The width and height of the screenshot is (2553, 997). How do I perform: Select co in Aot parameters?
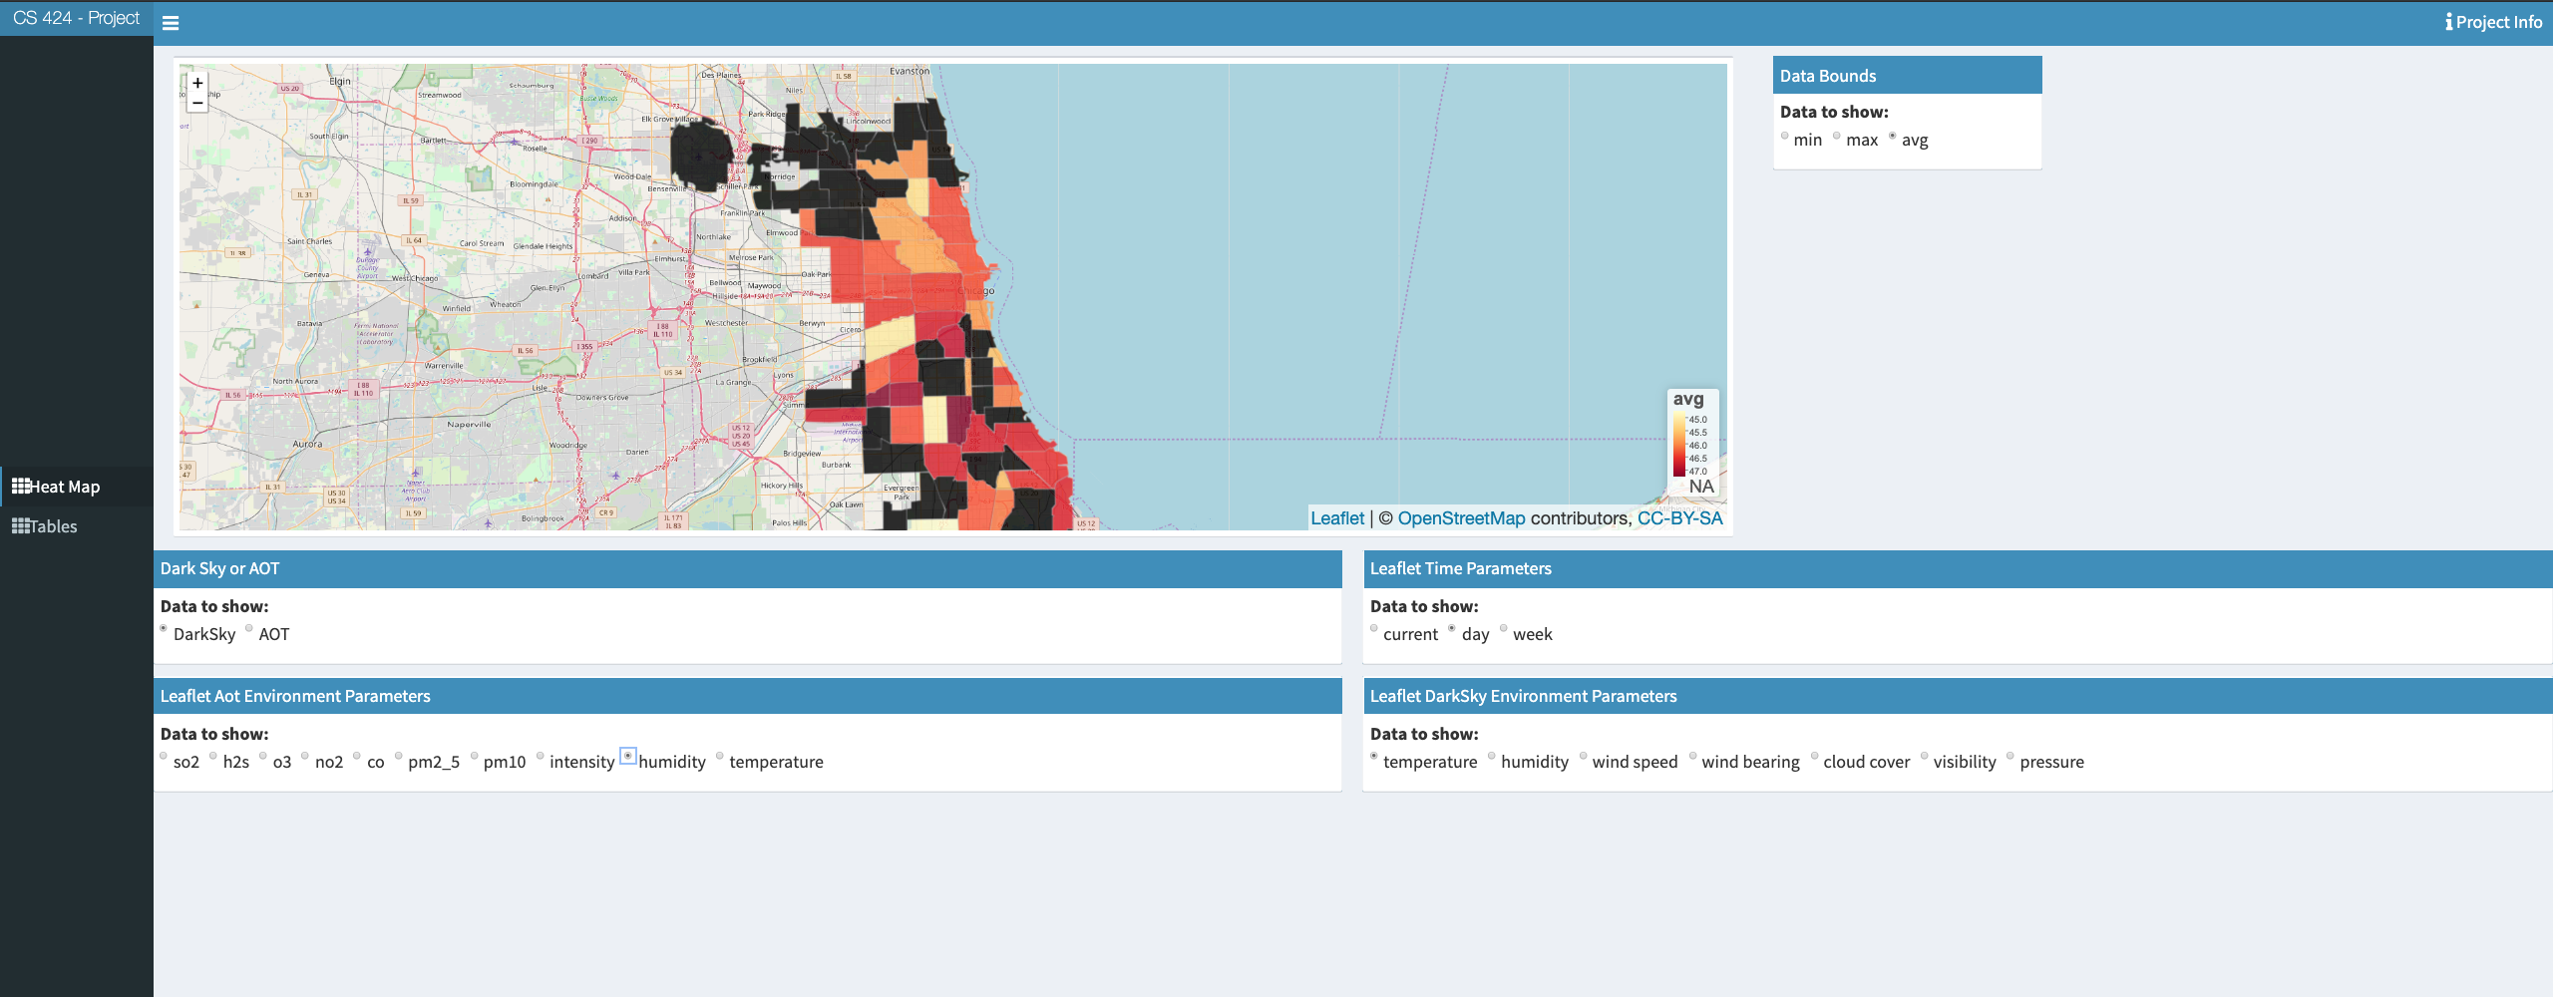357,757
